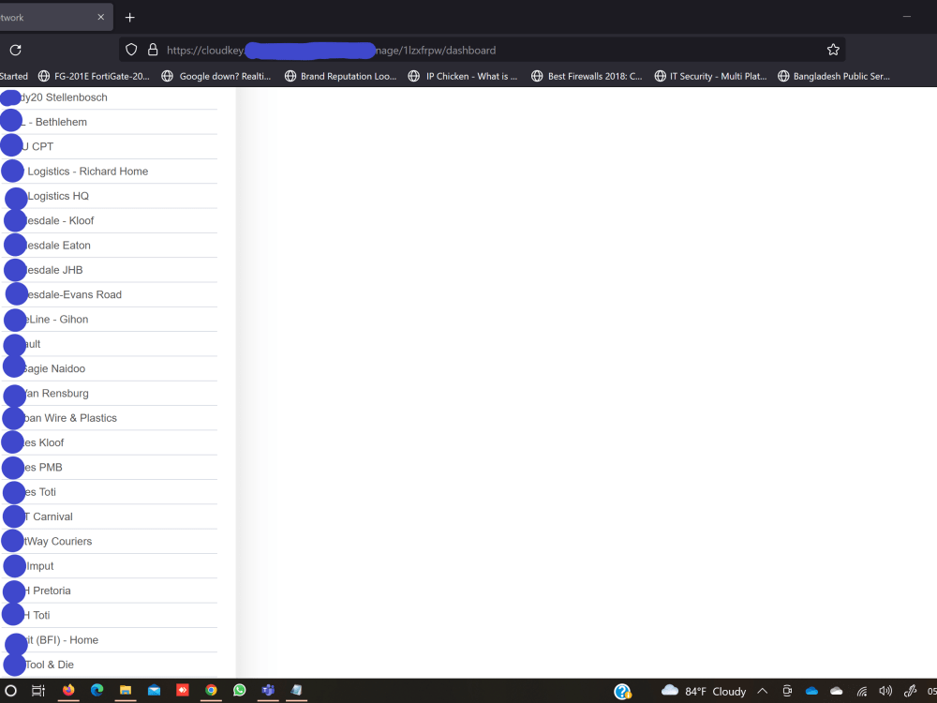The height and width of the screenshot is (703, 937).
Task: Select the Carnival site entry
Action: pos(109,516)
